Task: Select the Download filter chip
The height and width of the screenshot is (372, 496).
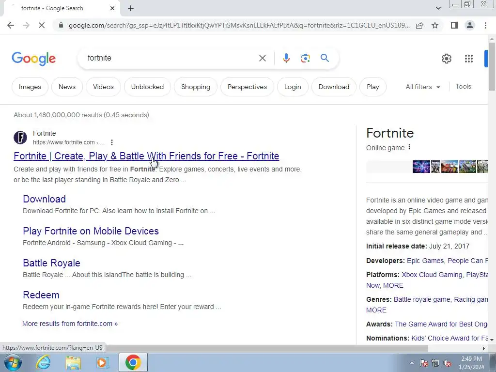Action: pyautogui.click(x=334, y=87)
